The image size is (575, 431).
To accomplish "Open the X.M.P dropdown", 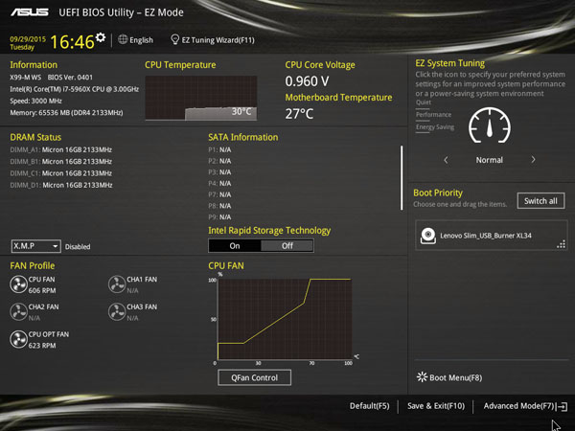I will [x=36, y=246].
